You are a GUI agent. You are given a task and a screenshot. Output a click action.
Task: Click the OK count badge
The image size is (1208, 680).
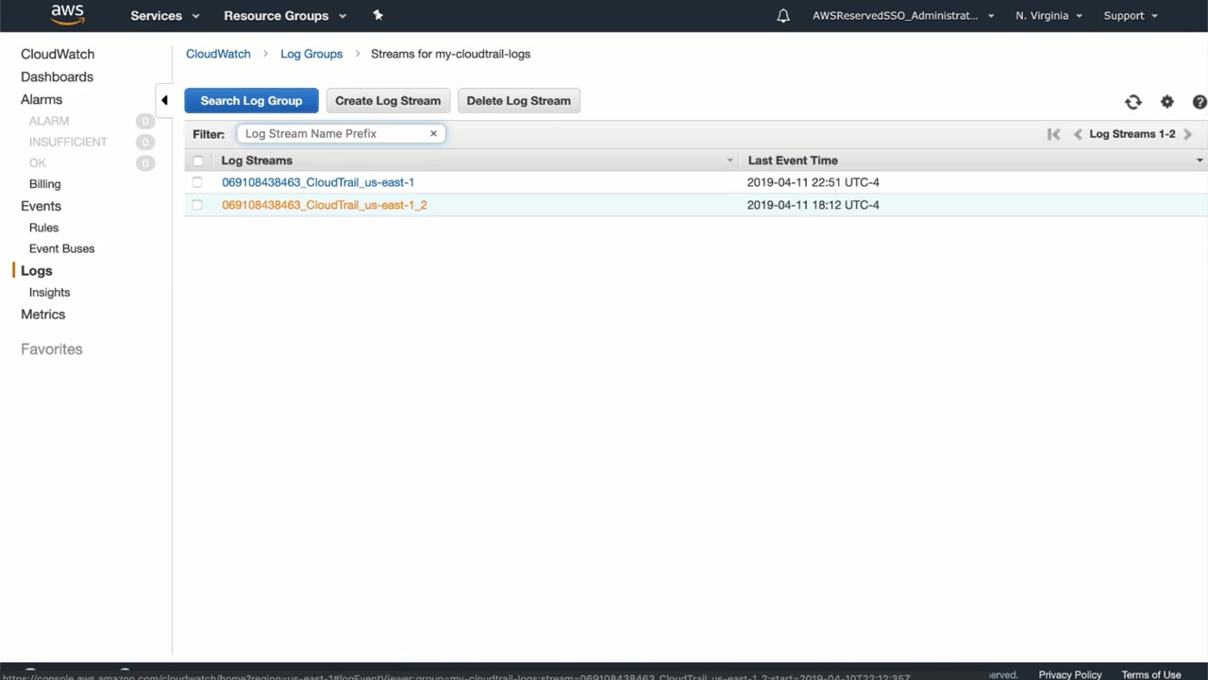tap(144, 162)
